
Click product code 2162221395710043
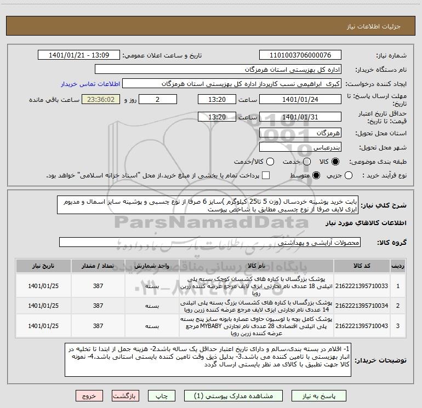(x=362, y=326)
